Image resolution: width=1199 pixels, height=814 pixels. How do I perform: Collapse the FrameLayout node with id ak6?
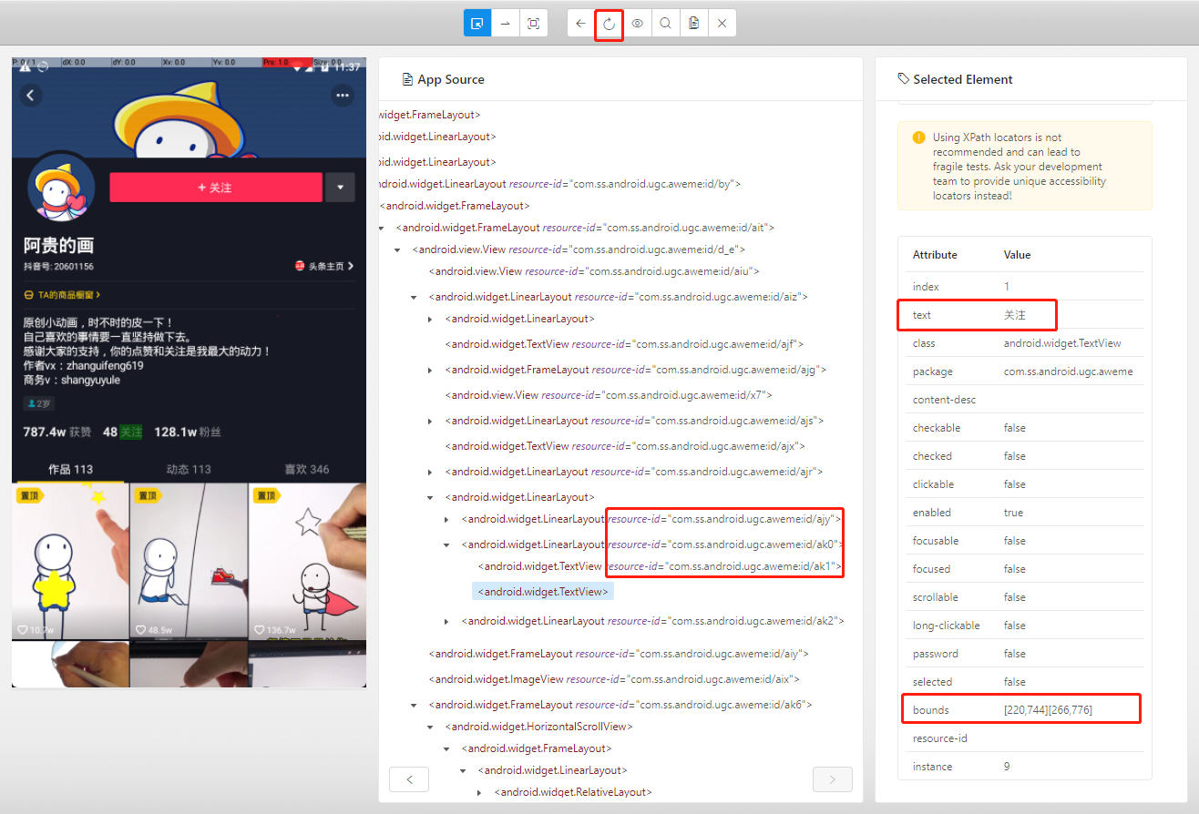[414, 705]
